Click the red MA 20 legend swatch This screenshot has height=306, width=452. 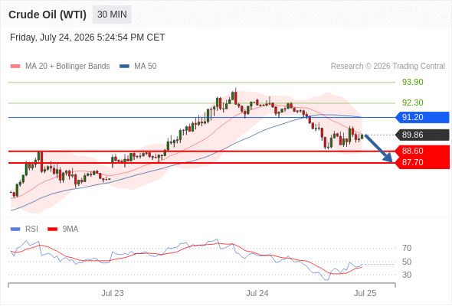(x=15, y=67)
